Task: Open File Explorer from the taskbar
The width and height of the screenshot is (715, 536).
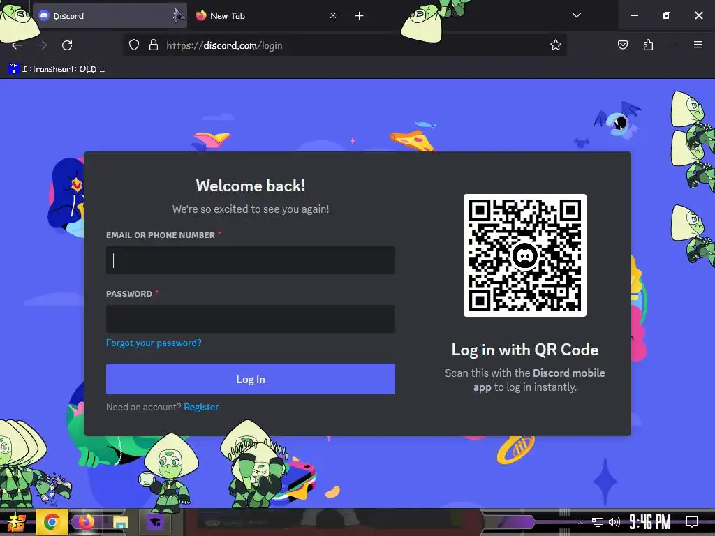Action: click(x=120, y=522)
